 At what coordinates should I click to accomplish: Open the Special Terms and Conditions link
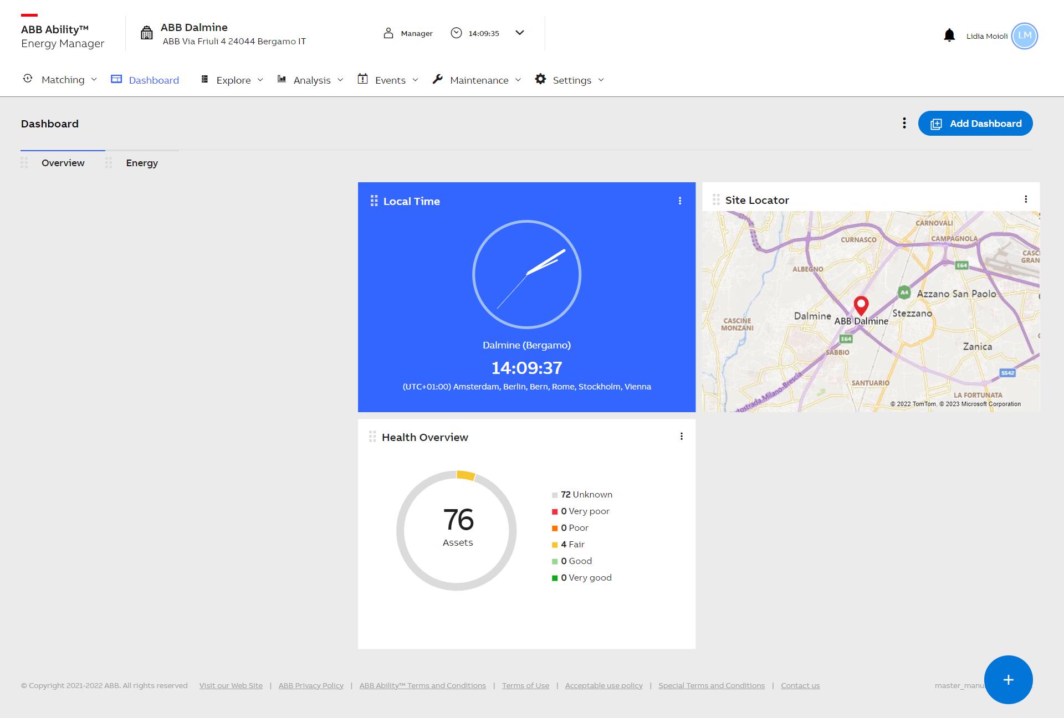tap(712, 685)
